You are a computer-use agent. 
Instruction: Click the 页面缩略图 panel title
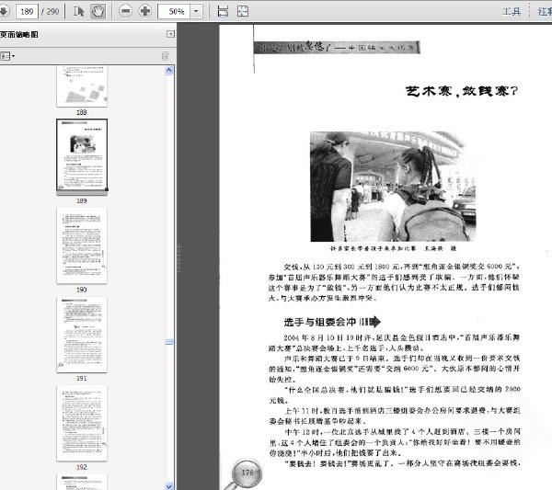click(19, 34)
